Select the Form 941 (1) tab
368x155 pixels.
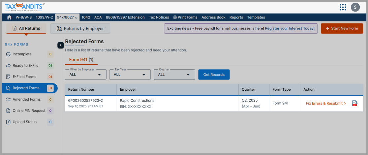(x=81, y=60)
